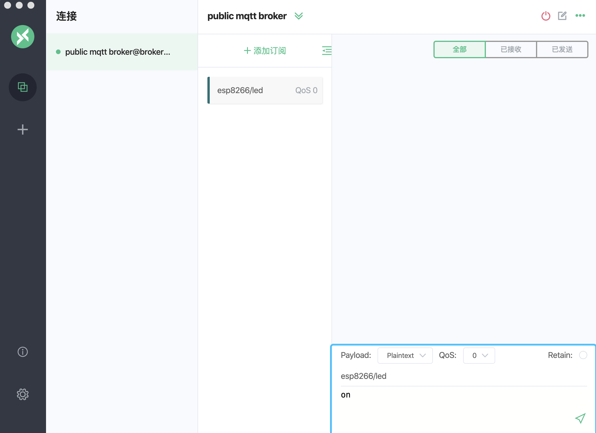Open the about info icon
Screen dimensions: 596x433
[23, 352]
